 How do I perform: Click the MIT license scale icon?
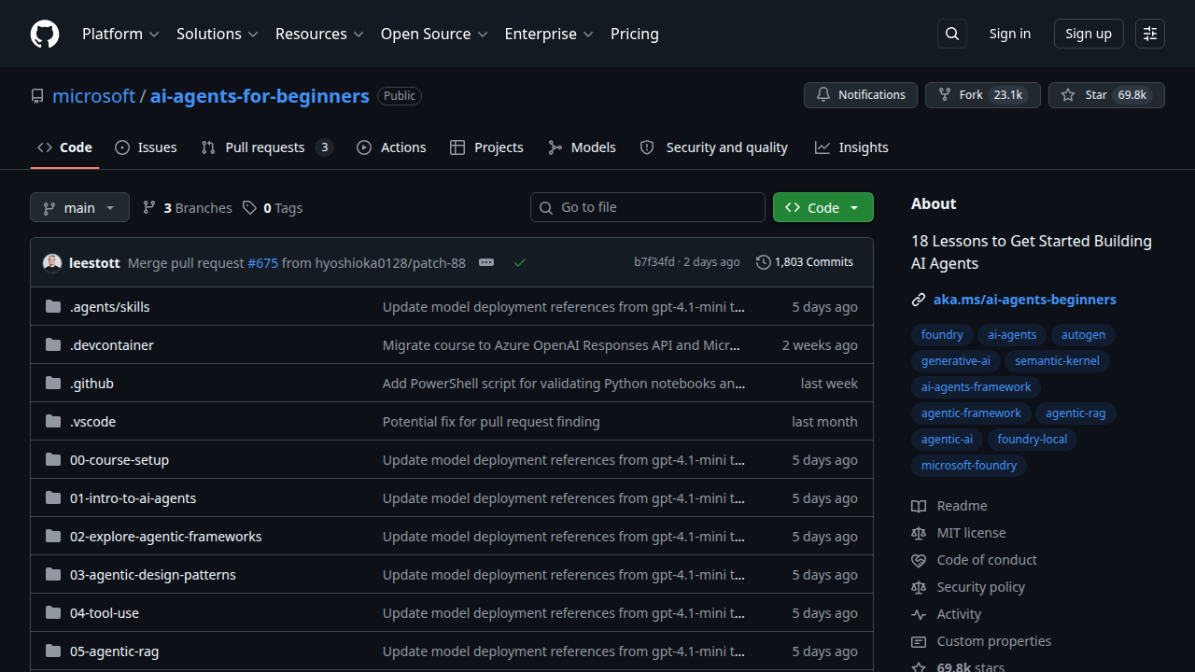coord(919,533)
